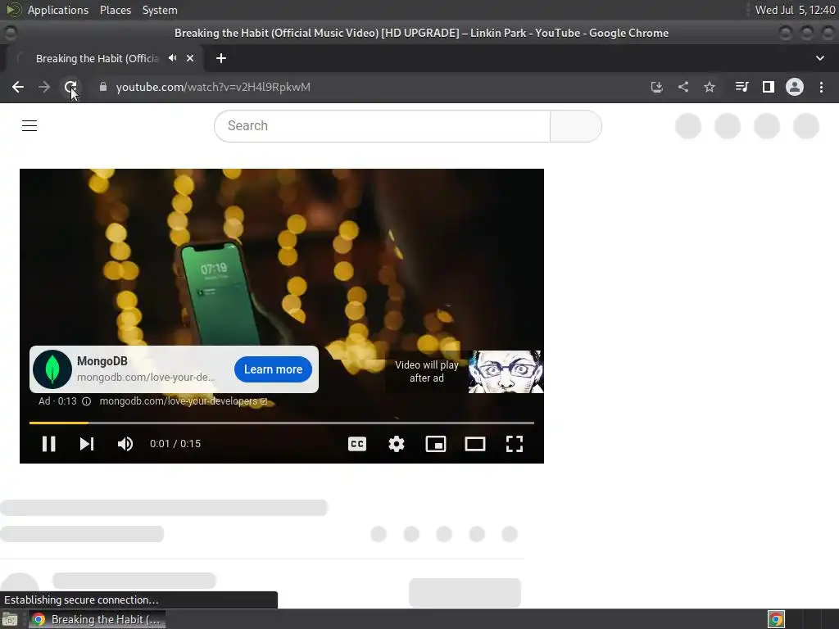Reload the YouTube page
Viewport: 839px width, 629px height.
pos(70,87)
